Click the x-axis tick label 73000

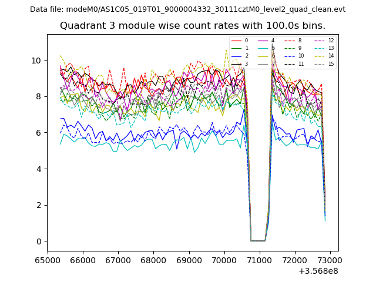tap(330, 260)
